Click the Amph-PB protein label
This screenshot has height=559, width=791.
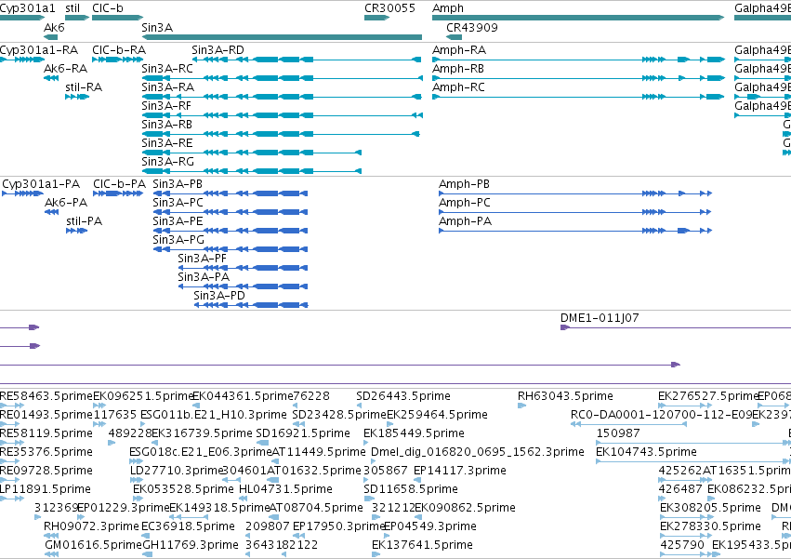[464, 185]
